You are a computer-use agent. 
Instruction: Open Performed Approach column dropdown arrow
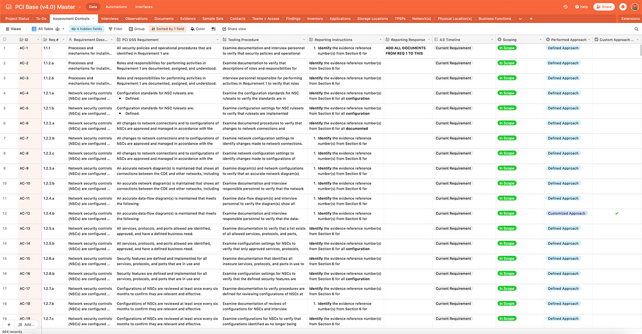point(589,40)
